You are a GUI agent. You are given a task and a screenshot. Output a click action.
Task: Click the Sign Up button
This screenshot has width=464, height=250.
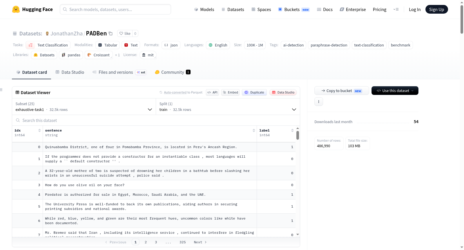click(436, 9)
